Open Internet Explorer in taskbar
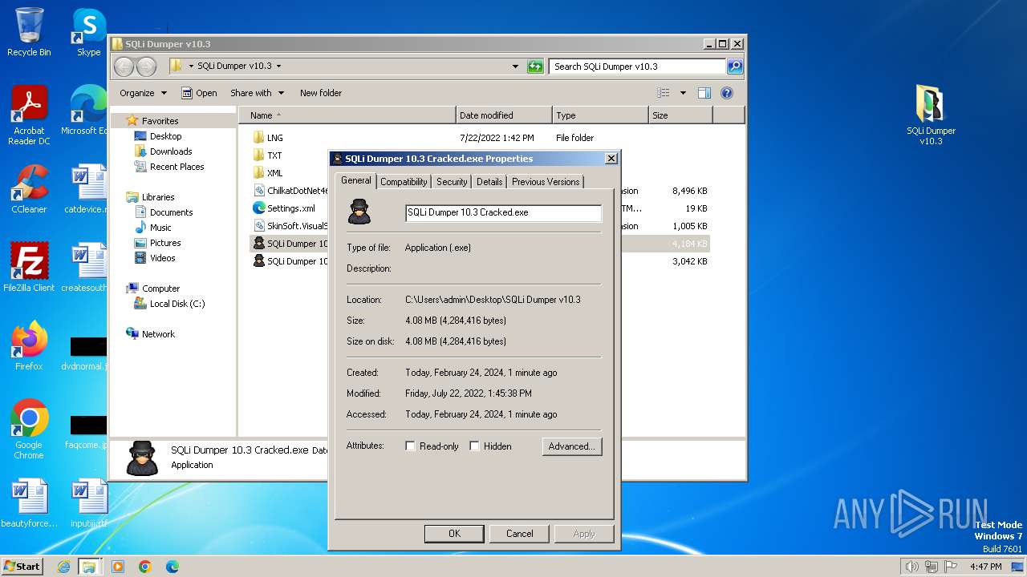The height and width of the screenshot is (577, 1027). pos(63,567)
